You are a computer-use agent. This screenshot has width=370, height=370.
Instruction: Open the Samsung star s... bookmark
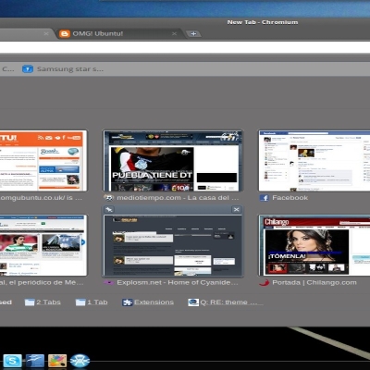coord(63,69)
